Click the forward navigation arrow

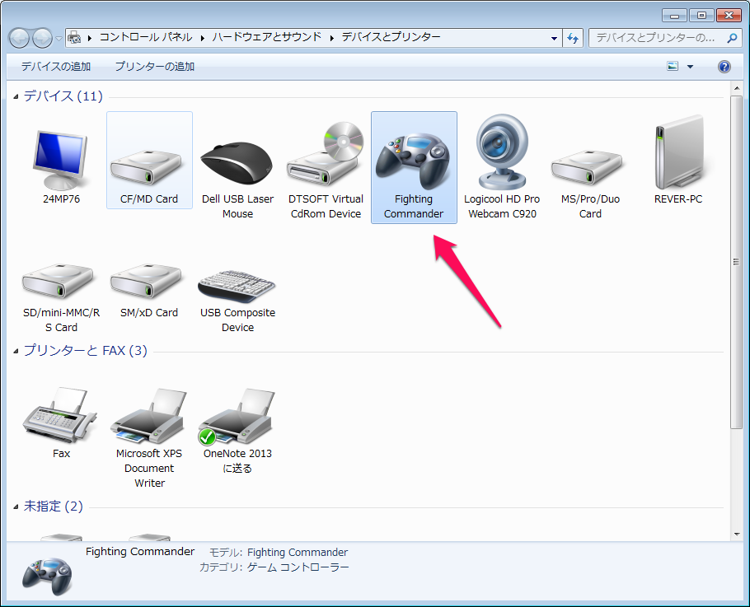(42, 38)
